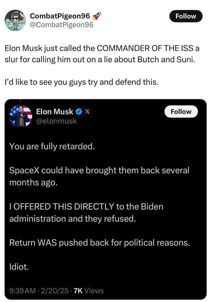
Task: Follow CombatPigeon96 with the top Follow button
Action: [x=186, y=16]
